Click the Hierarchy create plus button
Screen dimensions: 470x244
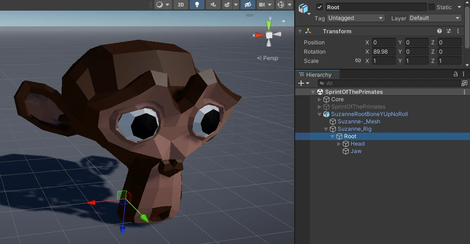[303, 83]
